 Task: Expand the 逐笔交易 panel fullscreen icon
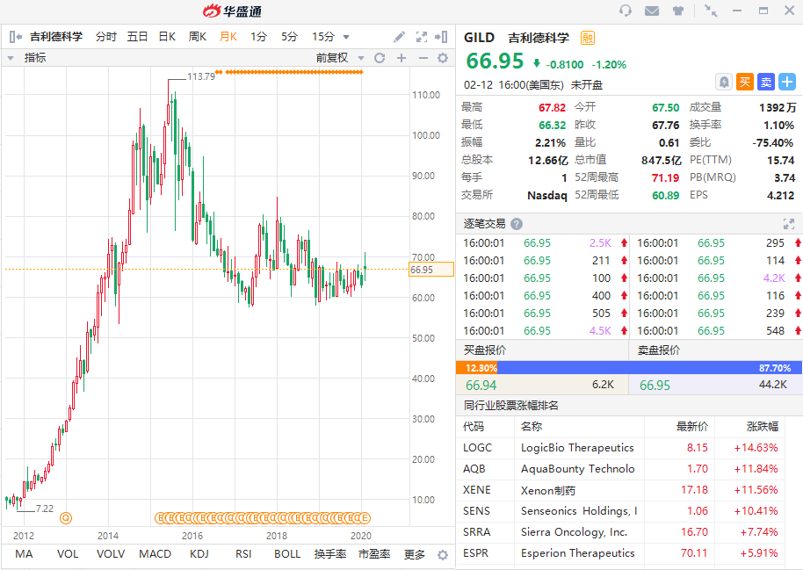789,224
